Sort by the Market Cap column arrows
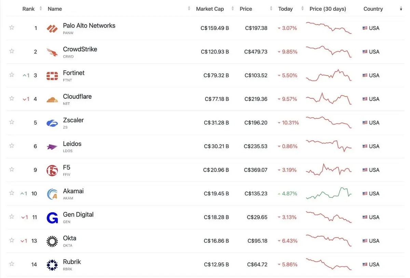Viewport: 410px width, 278px height. click(x=233, y=9)
